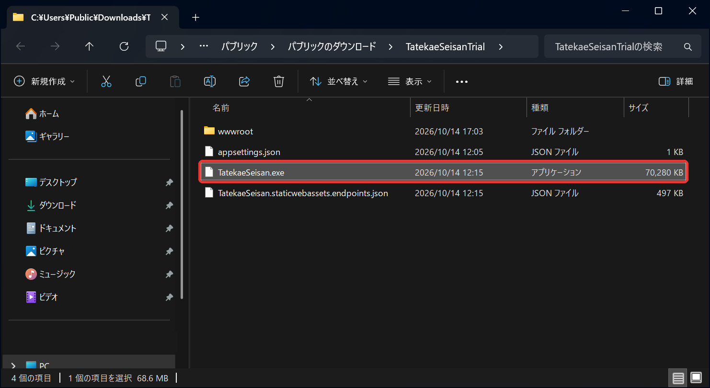Open the 新規作成 dropdown
The image size is (710, 388).
(x=45, y=81)
